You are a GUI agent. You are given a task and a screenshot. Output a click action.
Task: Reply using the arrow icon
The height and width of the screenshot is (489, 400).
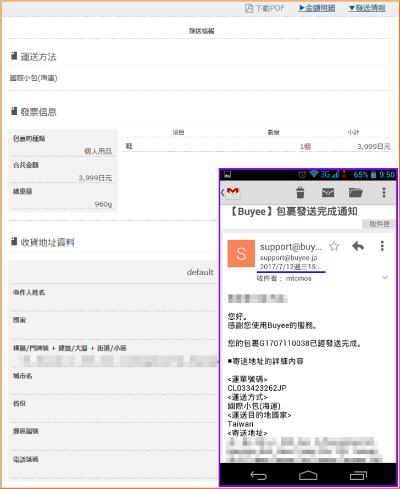click(358, 246)
